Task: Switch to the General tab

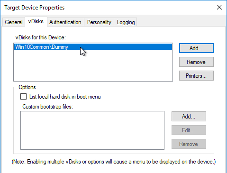Action: tap(14, 22)
